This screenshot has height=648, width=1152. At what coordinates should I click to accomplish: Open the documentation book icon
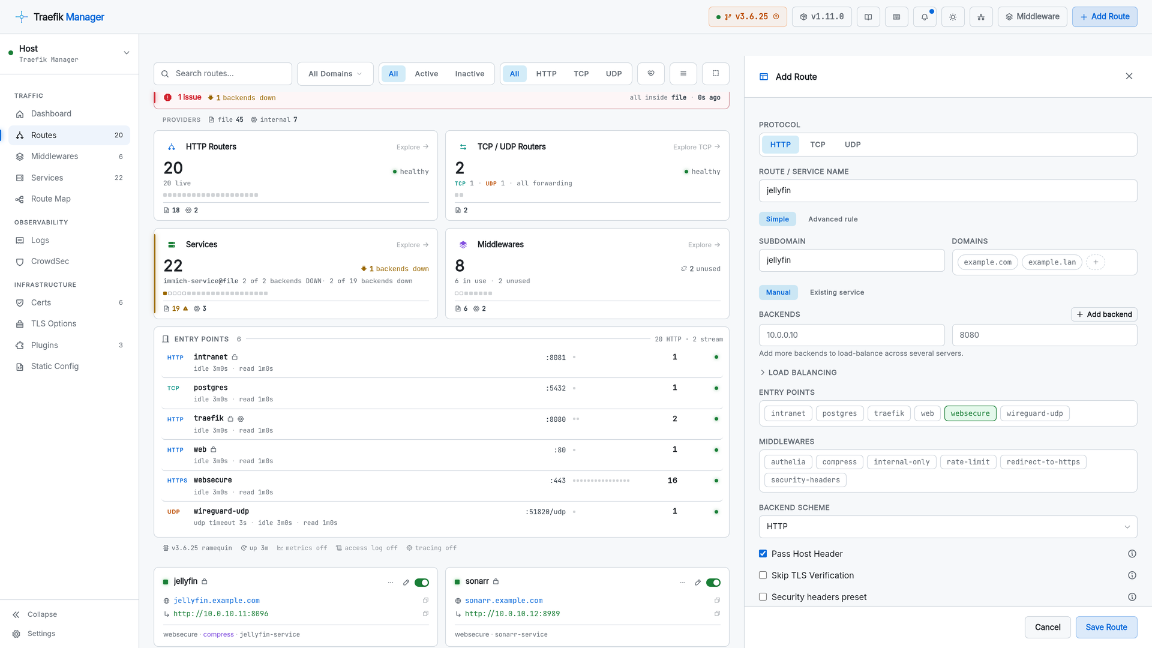[x=868, y=17]
